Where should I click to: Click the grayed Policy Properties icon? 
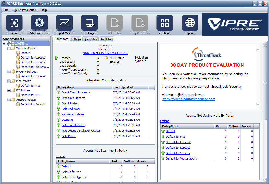pyautogui.click(x=140, y=23)
